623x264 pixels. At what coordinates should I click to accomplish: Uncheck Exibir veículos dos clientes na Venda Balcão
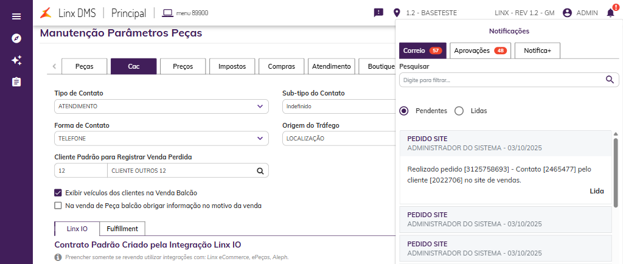[58, 193]
